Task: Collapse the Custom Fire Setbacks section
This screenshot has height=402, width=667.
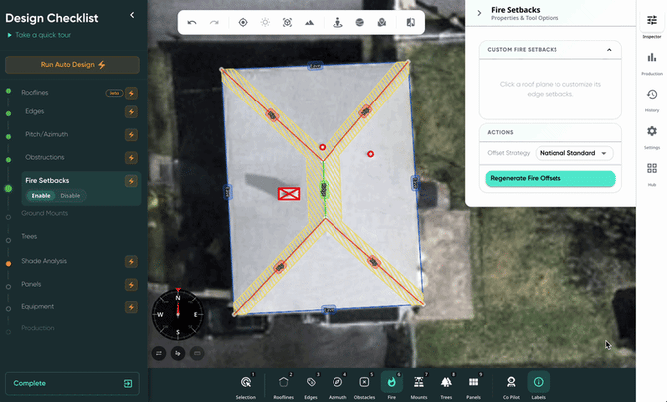Action: tap(609, 50)
